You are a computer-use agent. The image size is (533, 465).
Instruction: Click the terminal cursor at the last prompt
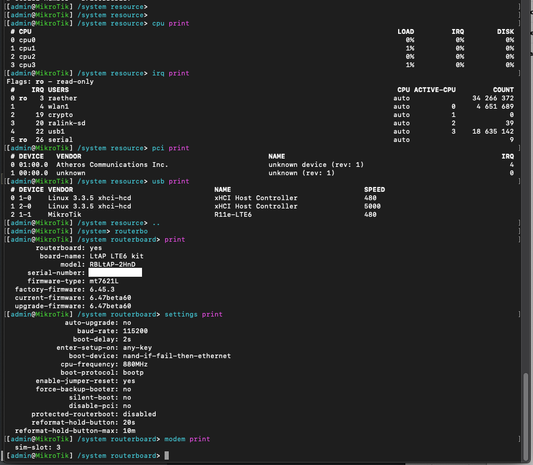(166, 455)
